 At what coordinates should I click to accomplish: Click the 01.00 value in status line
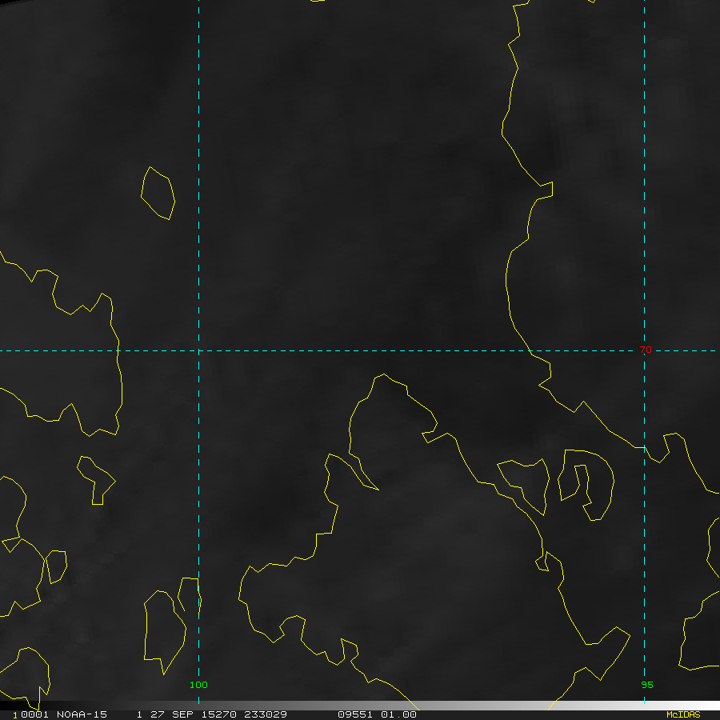[398, 714]
